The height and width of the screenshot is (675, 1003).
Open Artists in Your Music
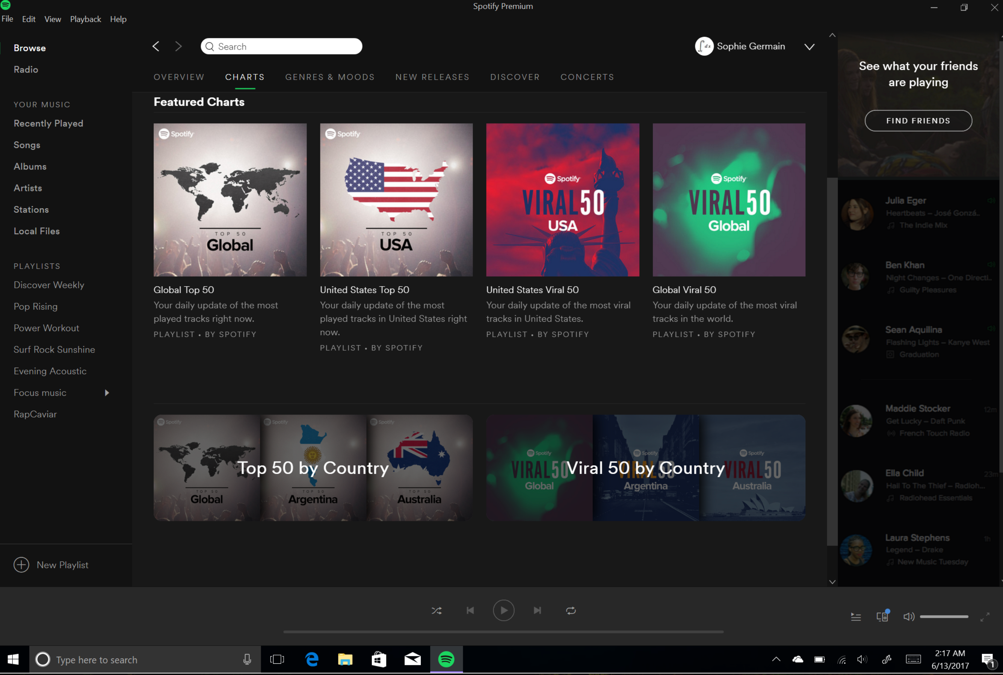tap(28, 188)
